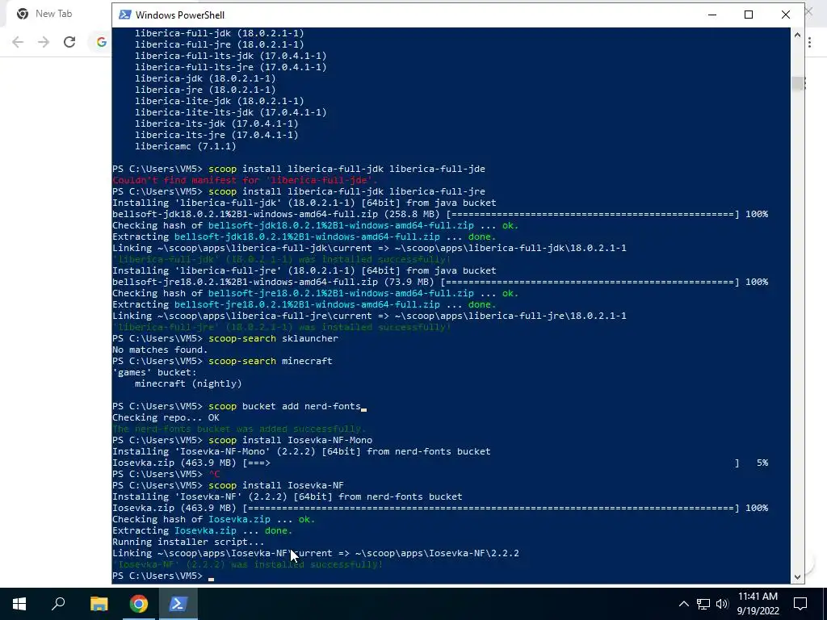Viewport: 827px width, 620px height.
Task: Click 'liberica-jdk (18.0.2.1-1)' entry
Action: coord(205,78)
